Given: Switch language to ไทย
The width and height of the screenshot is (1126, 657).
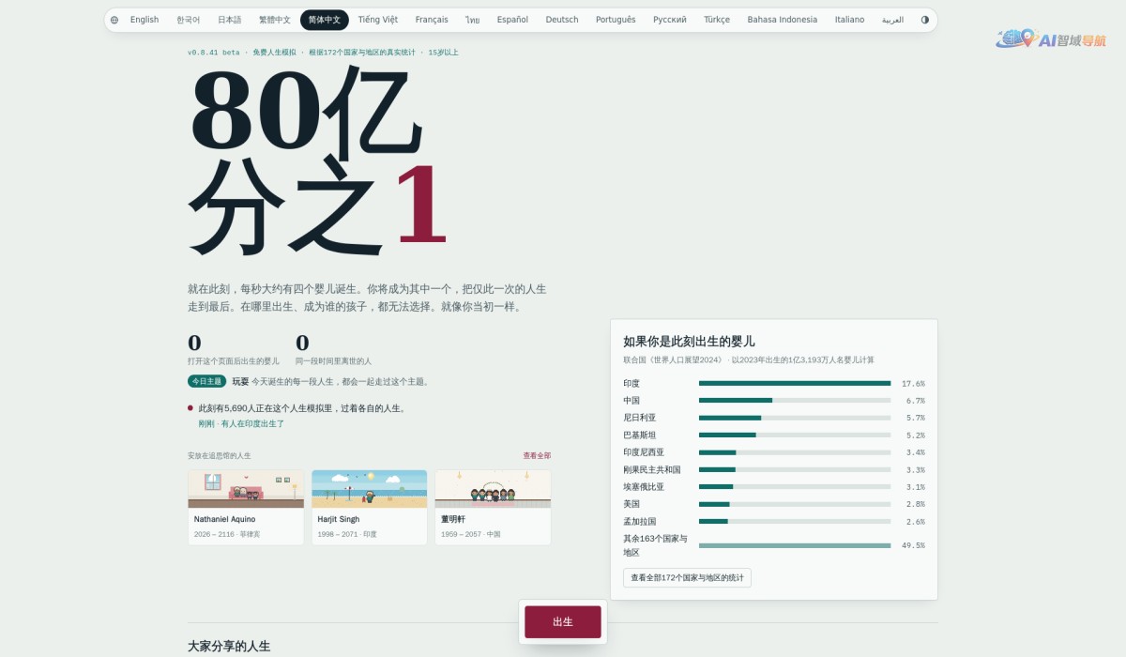Looking at the screenshot, I should tap(472, 20).
